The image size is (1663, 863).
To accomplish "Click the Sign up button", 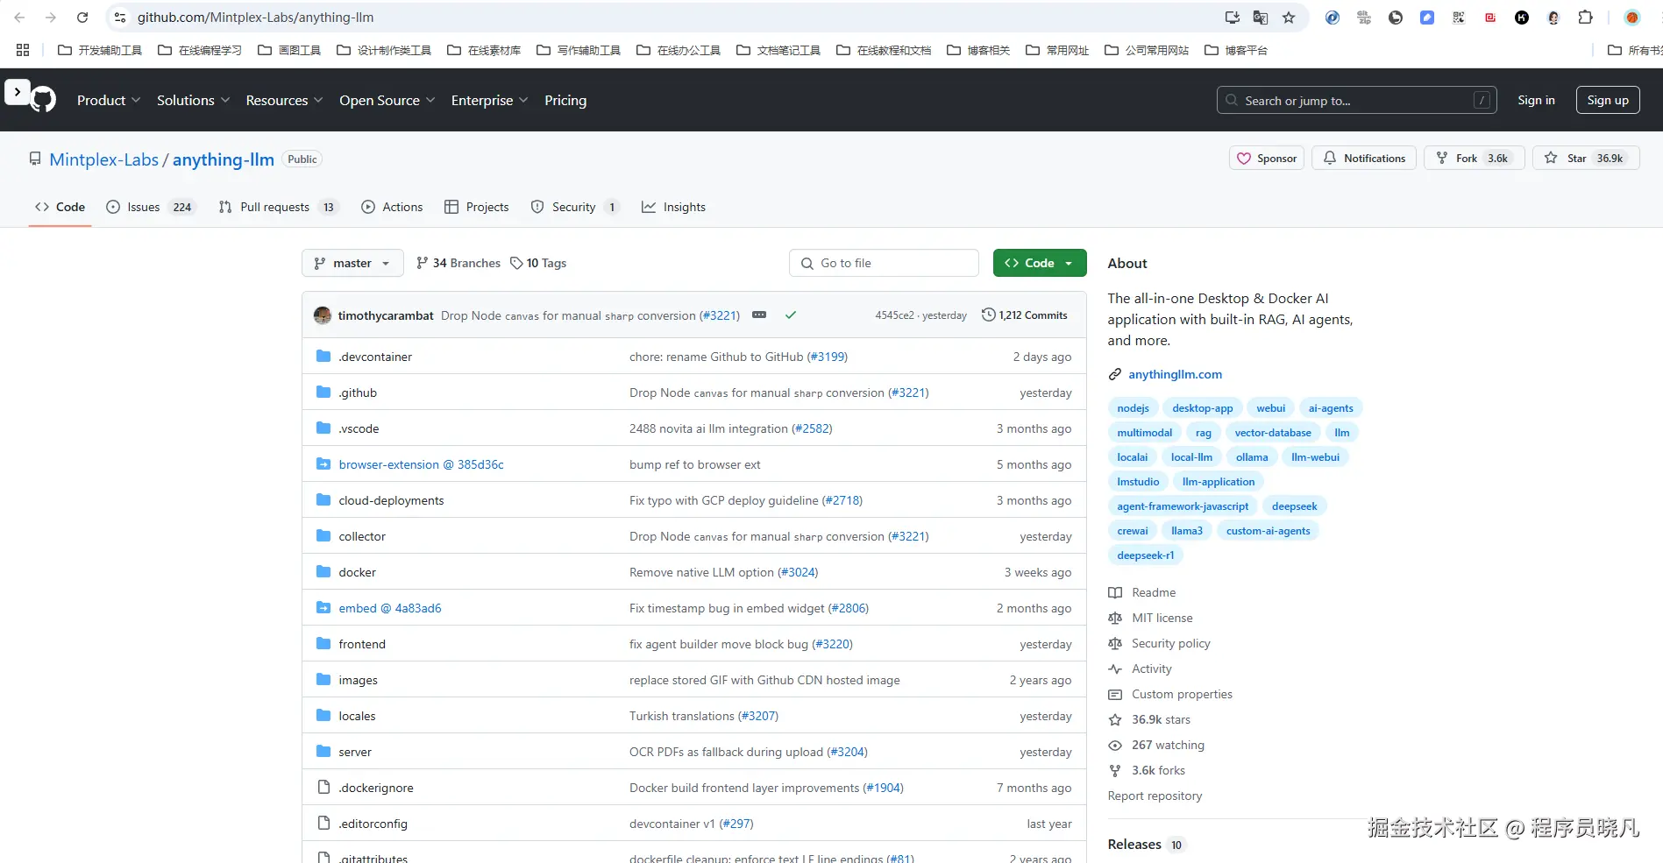I will click(x=1608, y=100).
